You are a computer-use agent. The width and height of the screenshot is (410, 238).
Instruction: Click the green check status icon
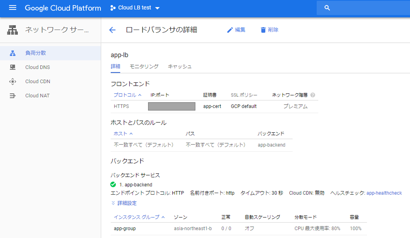[113, 184]
